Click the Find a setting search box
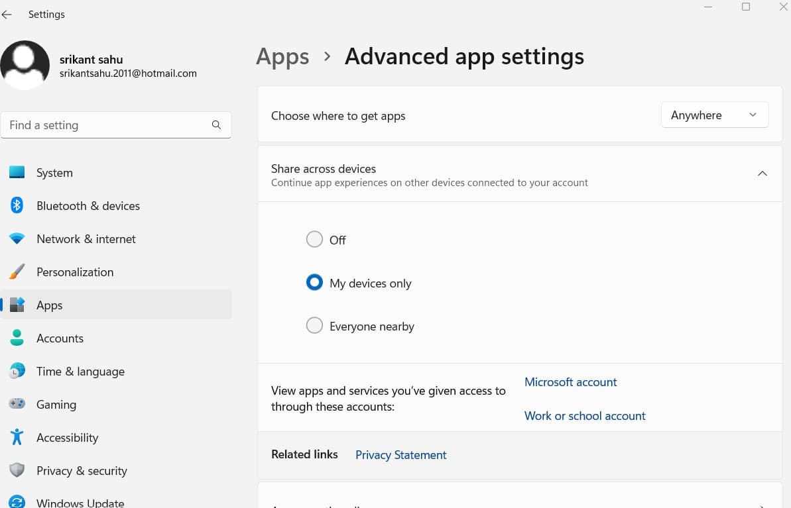 [109, 125]
